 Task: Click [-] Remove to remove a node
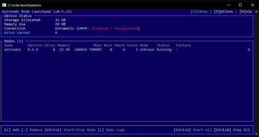point(32,130)
